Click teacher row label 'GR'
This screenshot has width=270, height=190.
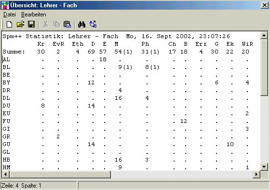click(6, 136)
